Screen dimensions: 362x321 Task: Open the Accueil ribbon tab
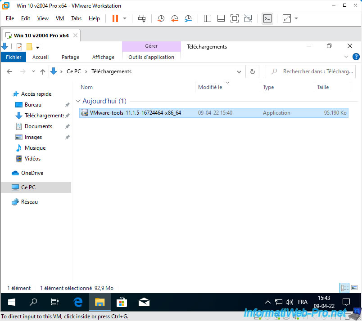coord(41,57)
